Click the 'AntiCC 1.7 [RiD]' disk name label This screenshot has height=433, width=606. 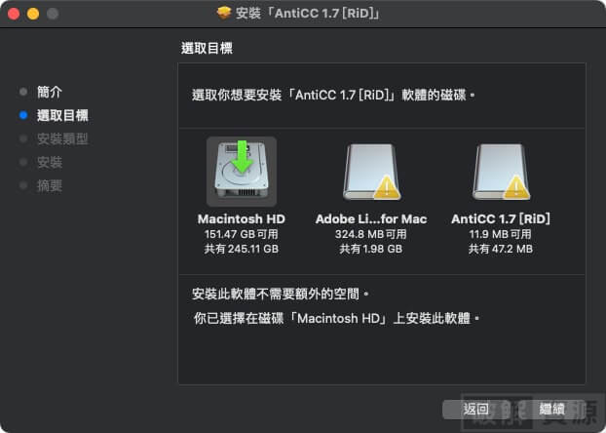point(501,219)
